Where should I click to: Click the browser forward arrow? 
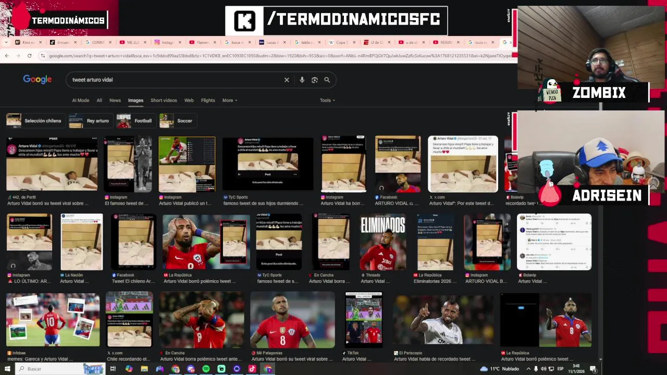click(18, 56)
